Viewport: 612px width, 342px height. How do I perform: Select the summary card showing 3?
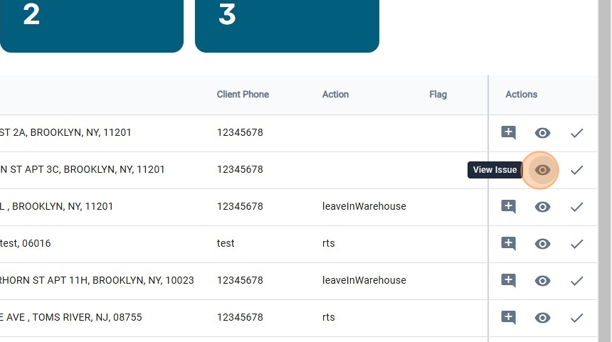click(x=287, y=25)
